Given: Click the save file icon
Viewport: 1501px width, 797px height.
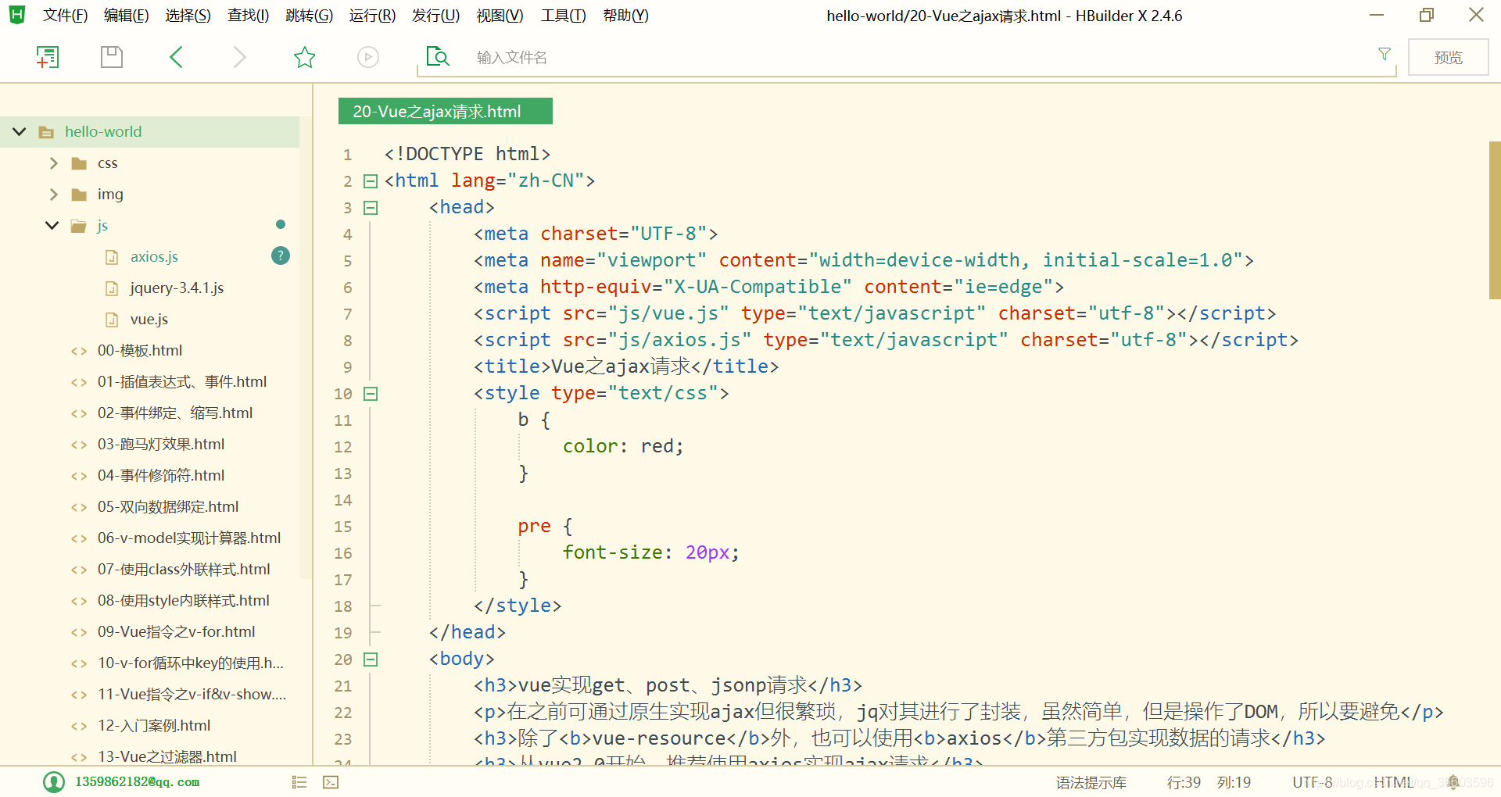Looking at the screenshot, I should 112,57.
